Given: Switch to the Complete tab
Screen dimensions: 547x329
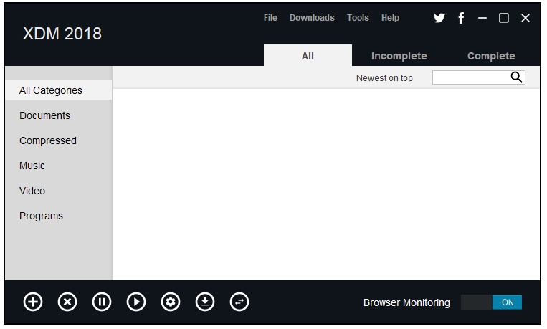Looking at the screenshot, I should click(x=491, y=56).
